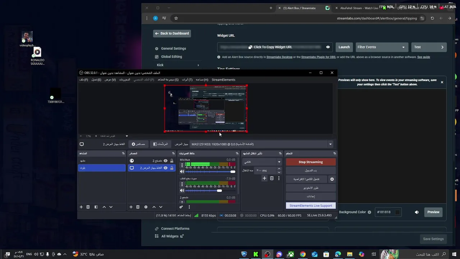Toggle lock on متصفح 2 source
This screenshot has width=460, height=259.
point(172,161)
